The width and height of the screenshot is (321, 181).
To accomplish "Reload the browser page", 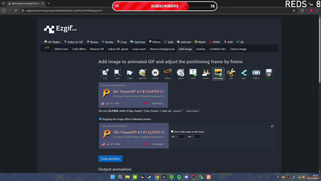I will pyautogui.click(x=16, y=11).
